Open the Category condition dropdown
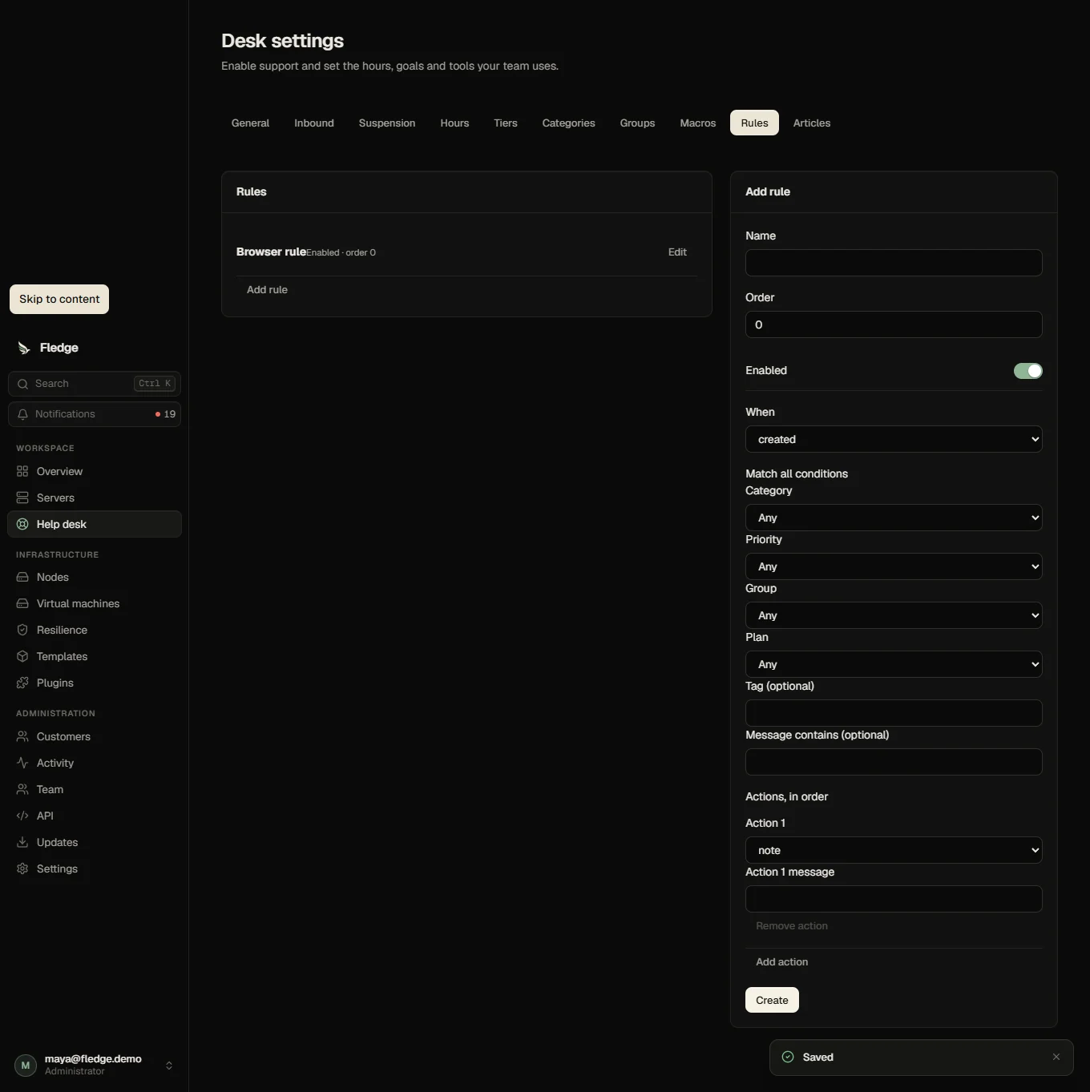This screenshot has height=1092, width=1090. 894,518
